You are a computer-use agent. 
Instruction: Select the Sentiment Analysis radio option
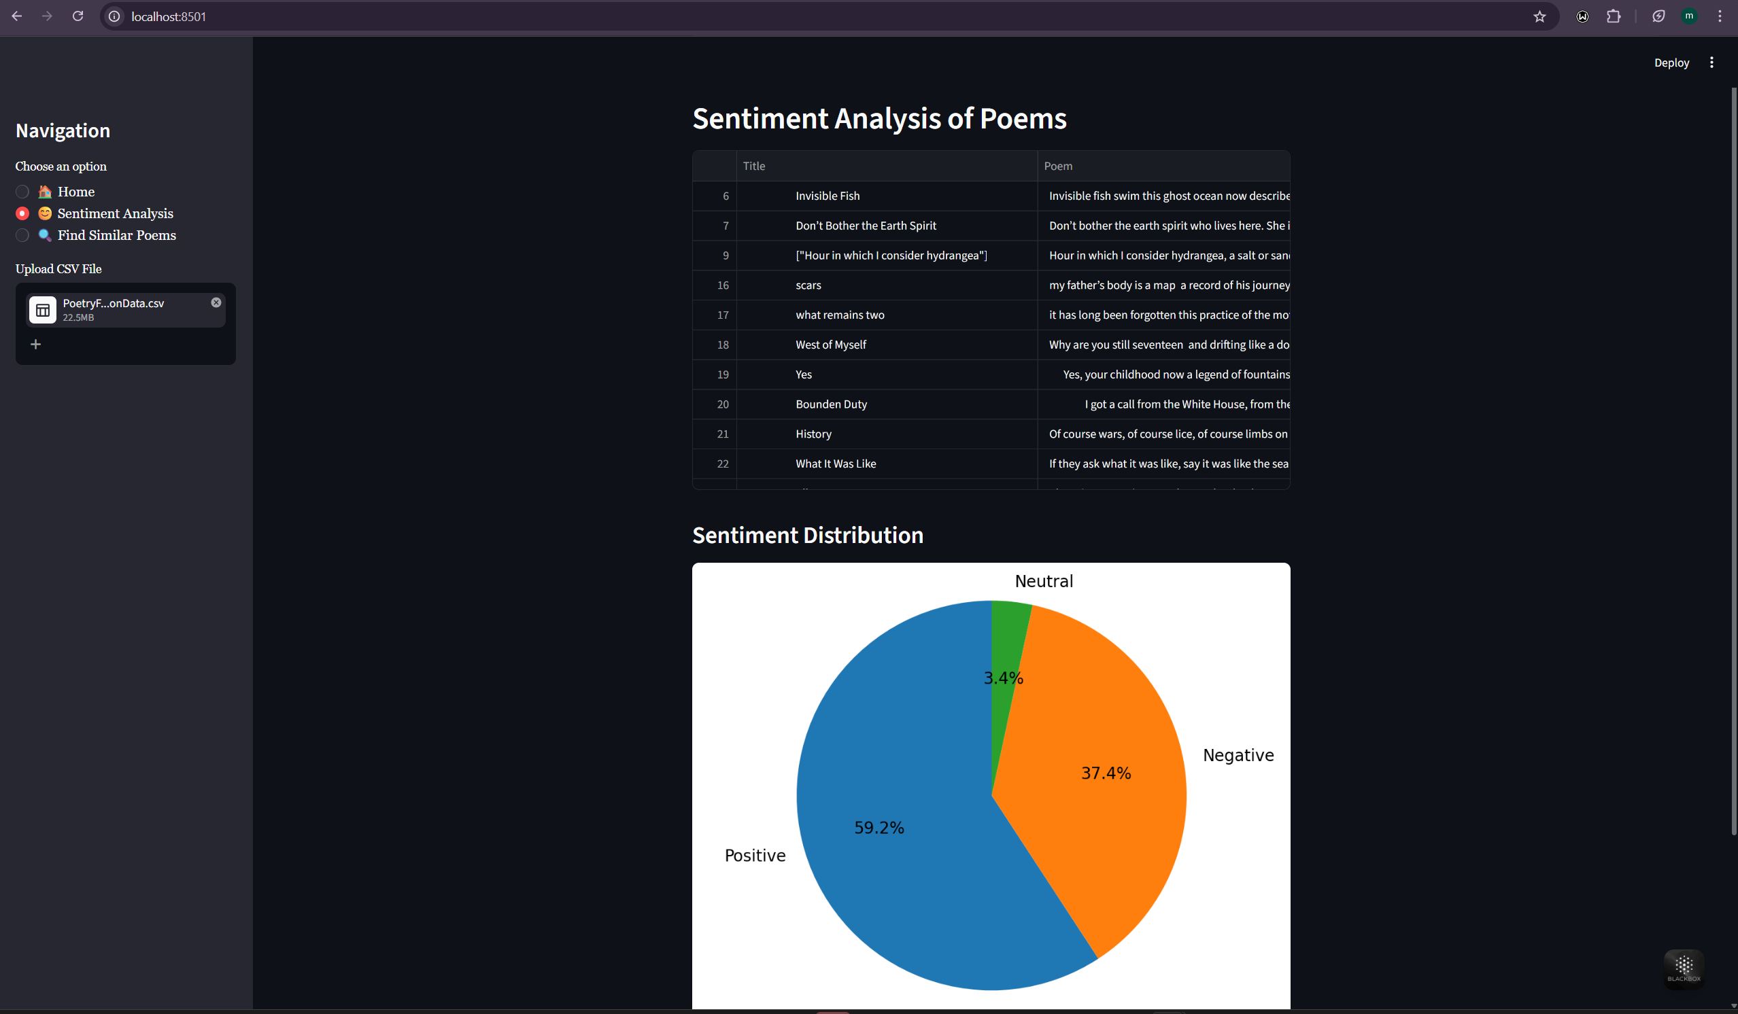[95, 213]
